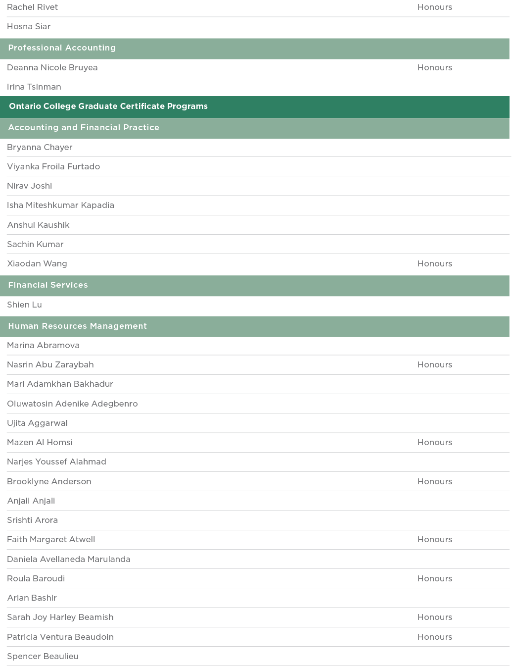Select the name Viyanka Froila Furtado
The width and height of the screenshot is (513, 667).
click(53, 167)
